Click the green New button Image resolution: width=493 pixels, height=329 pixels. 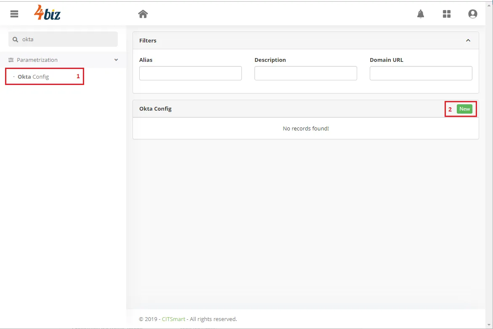pos(465,109)
